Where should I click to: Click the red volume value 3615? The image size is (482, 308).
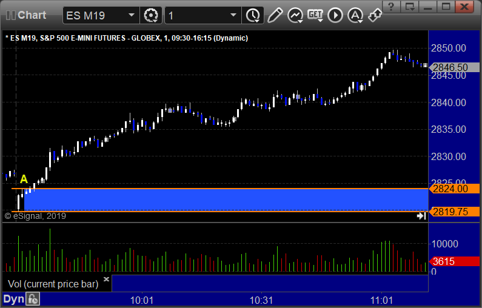454,261
